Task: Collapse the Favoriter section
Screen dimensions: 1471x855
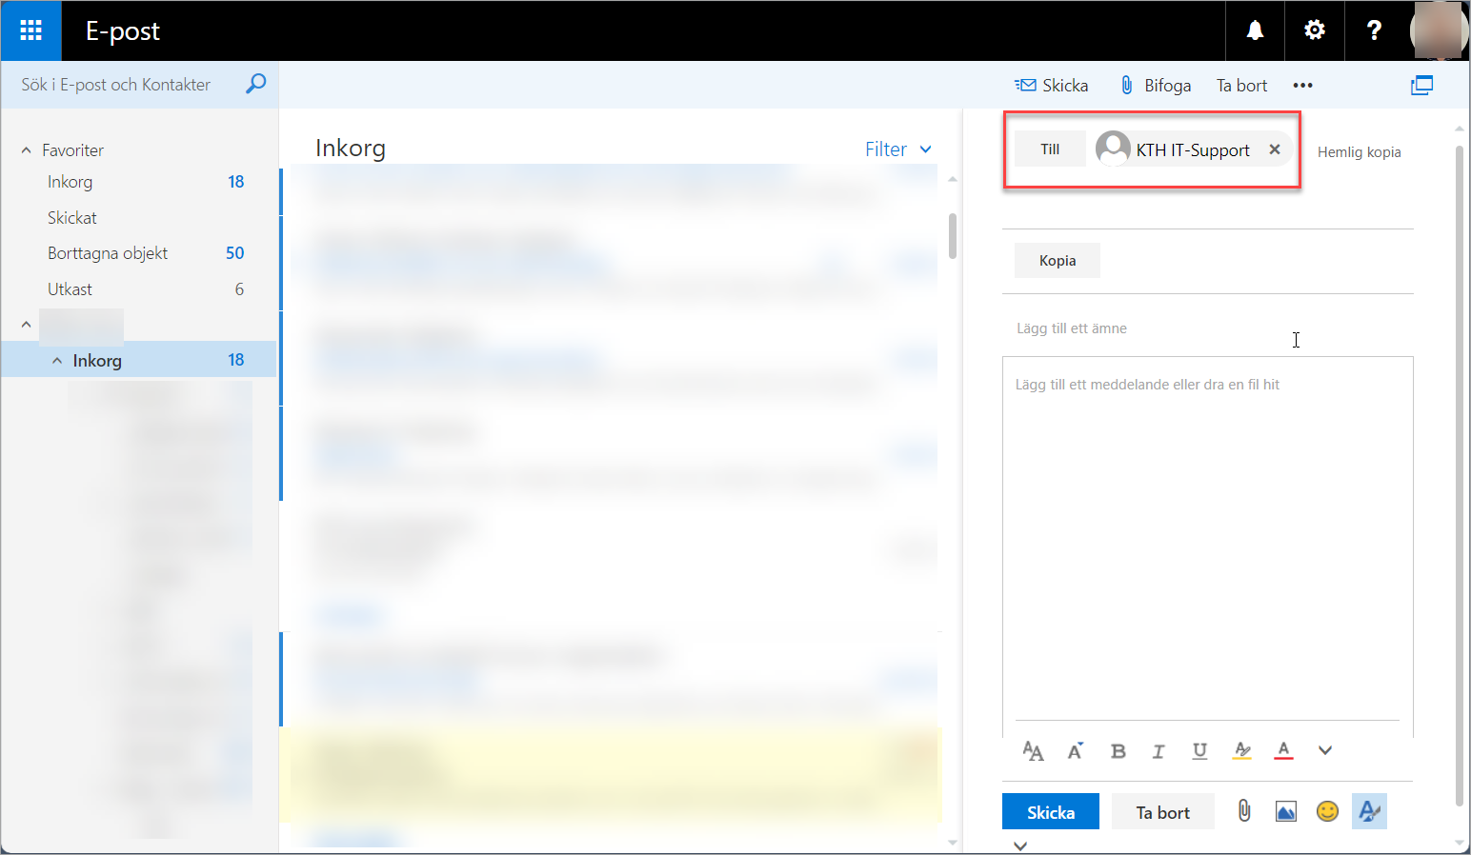Action: click(27, 150)
